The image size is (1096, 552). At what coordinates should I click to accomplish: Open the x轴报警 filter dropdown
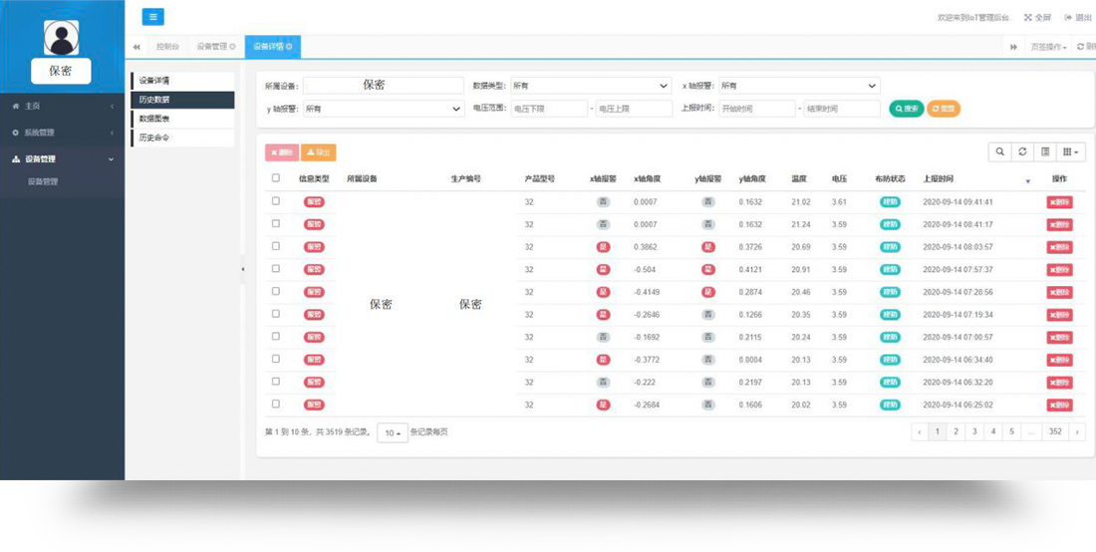click(x=799, y=86)
